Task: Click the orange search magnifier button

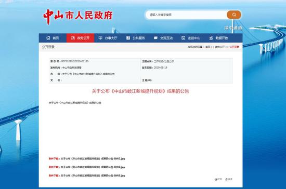Action: 234,15
